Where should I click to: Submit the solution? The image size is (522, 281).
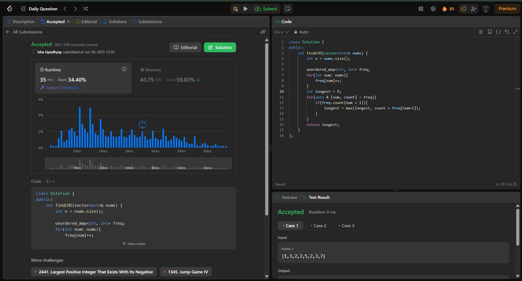tap(266, 9)
